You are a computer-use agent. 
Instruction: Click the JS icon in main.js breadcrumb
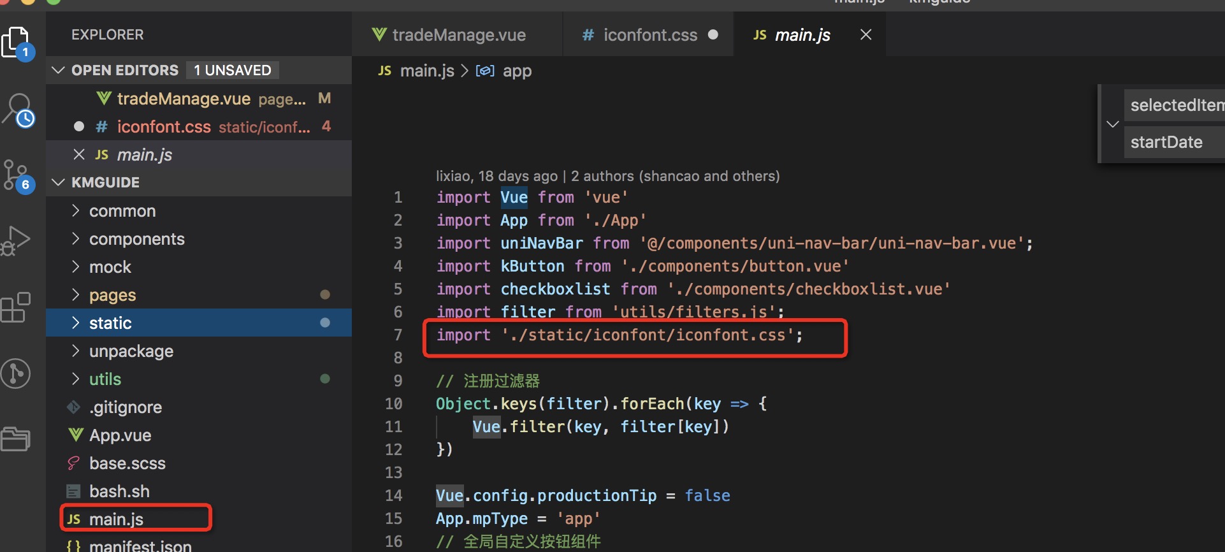click(x=384, y=71)
